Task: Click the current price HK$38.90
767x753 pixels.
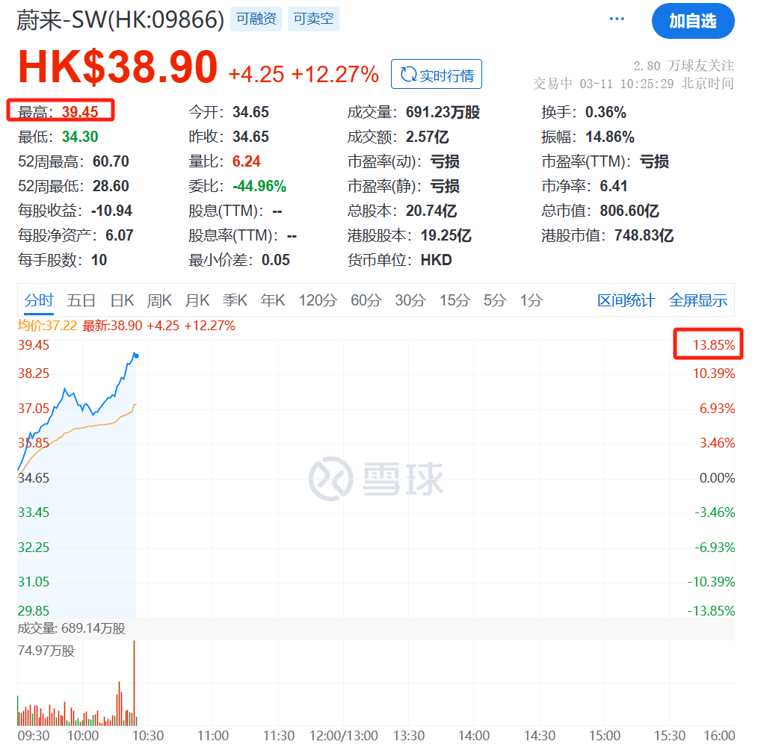Action: pos(118,67)
